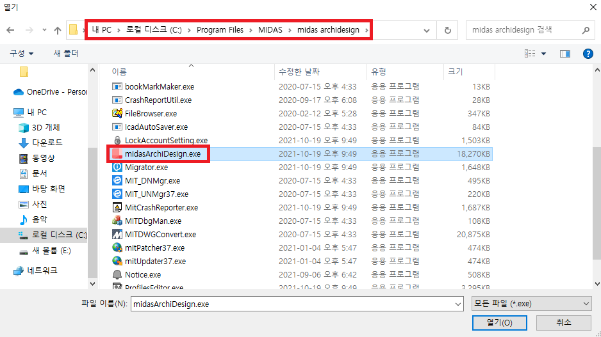Open file type filter 모든 파일 (*.exe)
The width and height of the screenshot is (601, 337).
click(x=532, y=304)
